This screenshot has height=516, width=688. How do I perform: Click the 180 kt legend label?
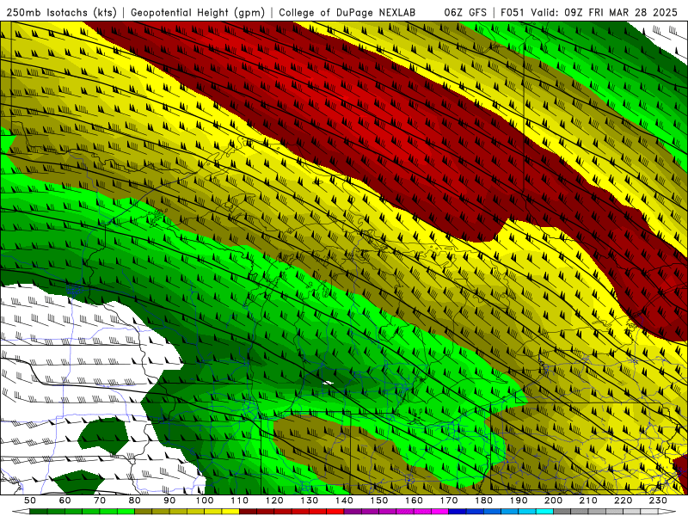click(483, 501)
